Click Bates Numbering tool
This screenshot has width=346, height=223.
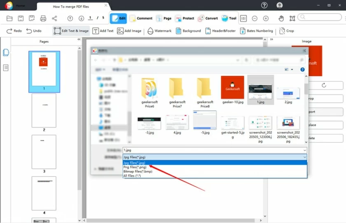tap(256, 31)
